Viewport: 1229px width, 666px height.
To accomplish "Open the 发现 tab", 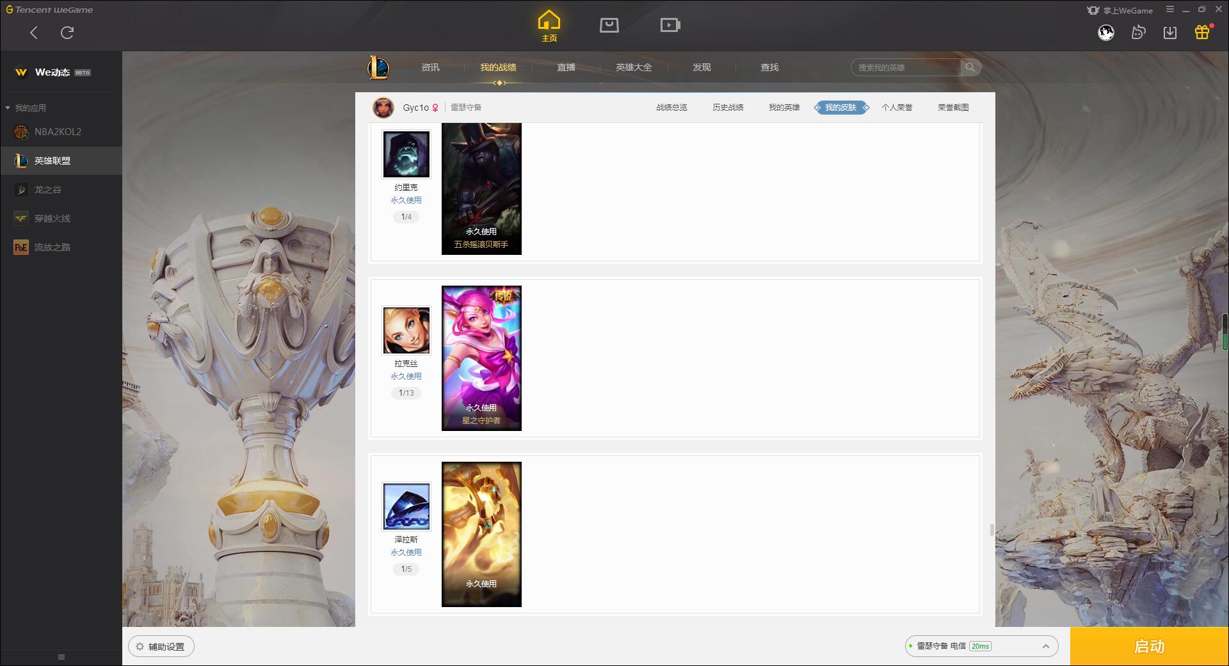I will (x=702, y=67).
